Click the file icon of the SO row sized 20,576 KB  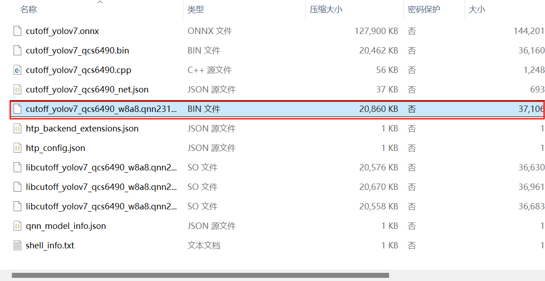click(x=18, y=168)
